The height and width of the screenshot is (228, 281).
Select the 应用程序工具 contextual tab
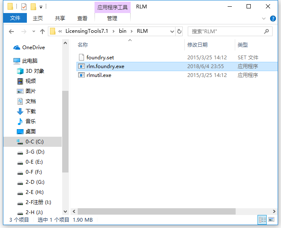coord(113,7)
